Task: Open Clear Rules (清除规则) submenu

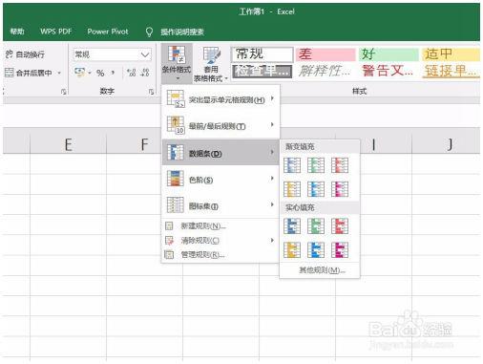Action: 220,241
